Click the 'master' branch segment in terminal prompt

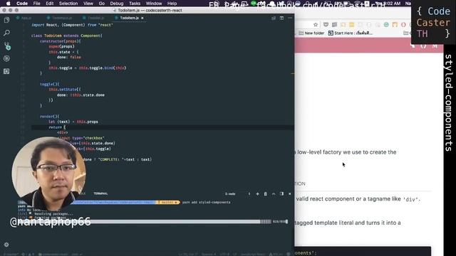tap(169, 202)
